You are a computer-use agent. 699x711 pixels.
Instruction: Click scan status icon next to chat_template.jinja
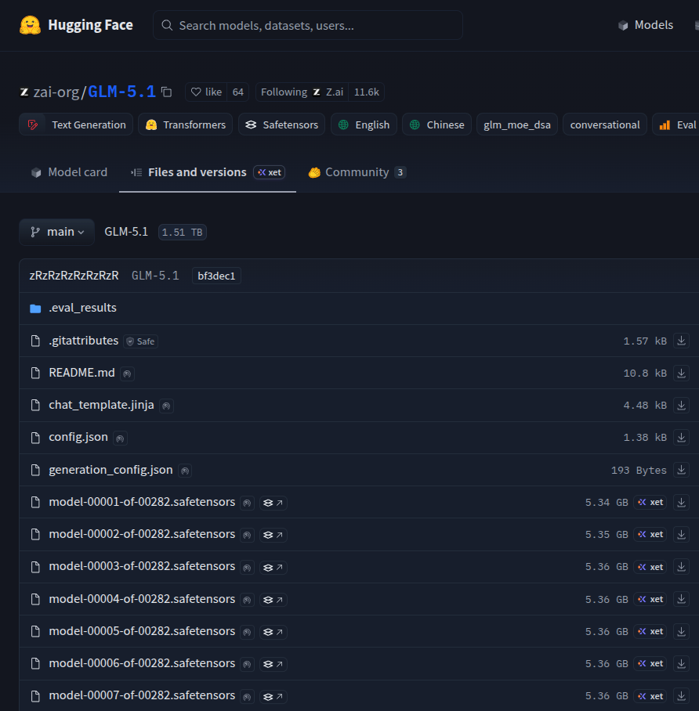[166, 406]
